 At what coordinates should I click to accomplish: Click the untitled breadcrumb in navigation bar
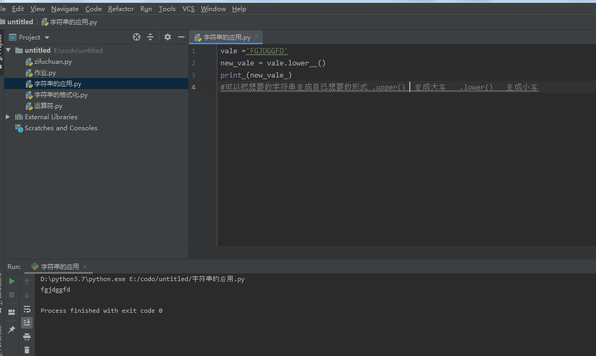click(x=20, y=22)
